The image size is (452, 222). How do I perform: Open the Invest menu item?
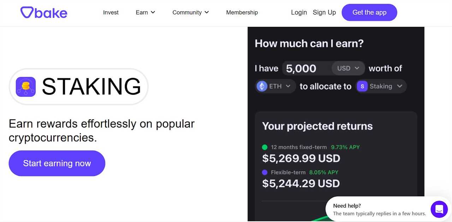coord(111,12)
